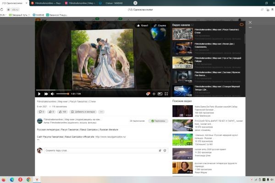Click your profile avatar beside comment box
Image resolution: width=275 pixels, height=183 pixels.
pyautogui.click(x=40, y=151)
